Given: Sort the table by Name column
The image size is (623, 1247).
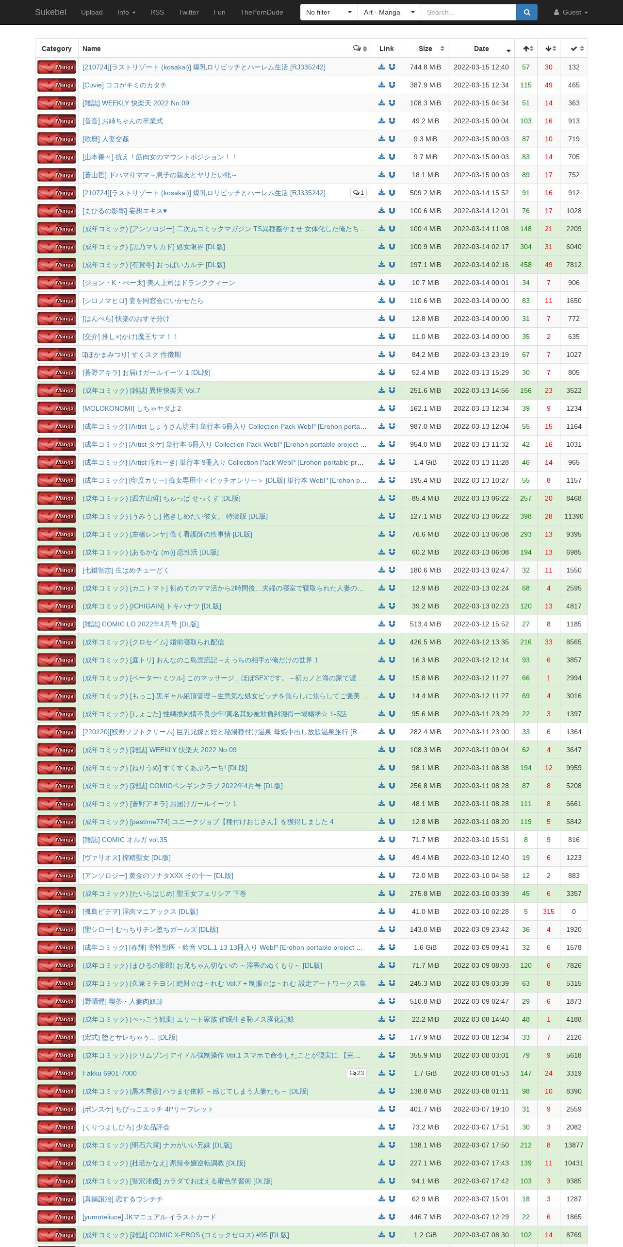Looking at the screenshot, I should [x=225, y=49].
